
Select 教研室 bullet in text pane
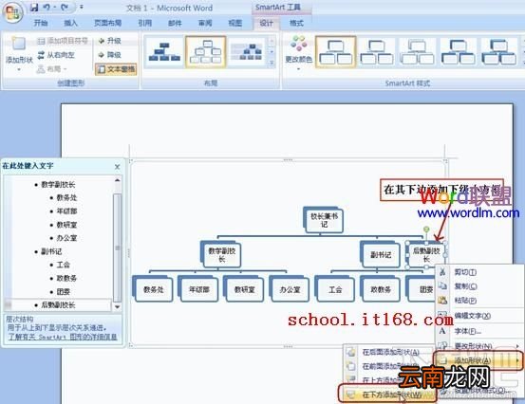click(x=66, y=225)
